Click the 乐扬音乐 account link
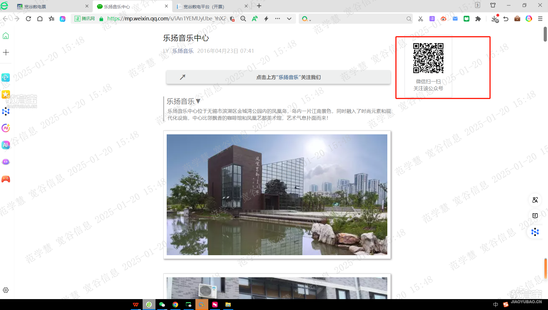This screenshot has width=548, height=310. point(183,51)
